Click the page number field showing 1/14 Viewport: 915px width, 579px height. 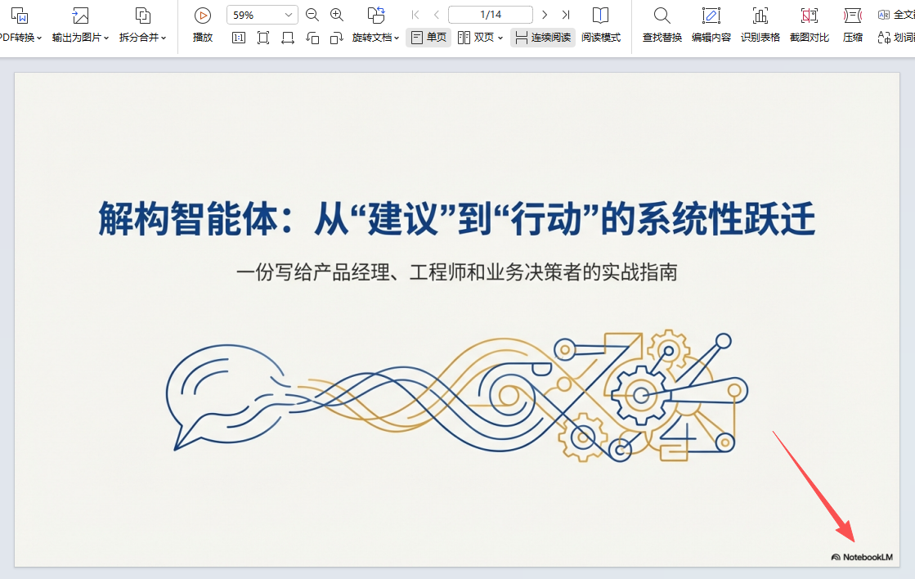click(x=491, y=15)
